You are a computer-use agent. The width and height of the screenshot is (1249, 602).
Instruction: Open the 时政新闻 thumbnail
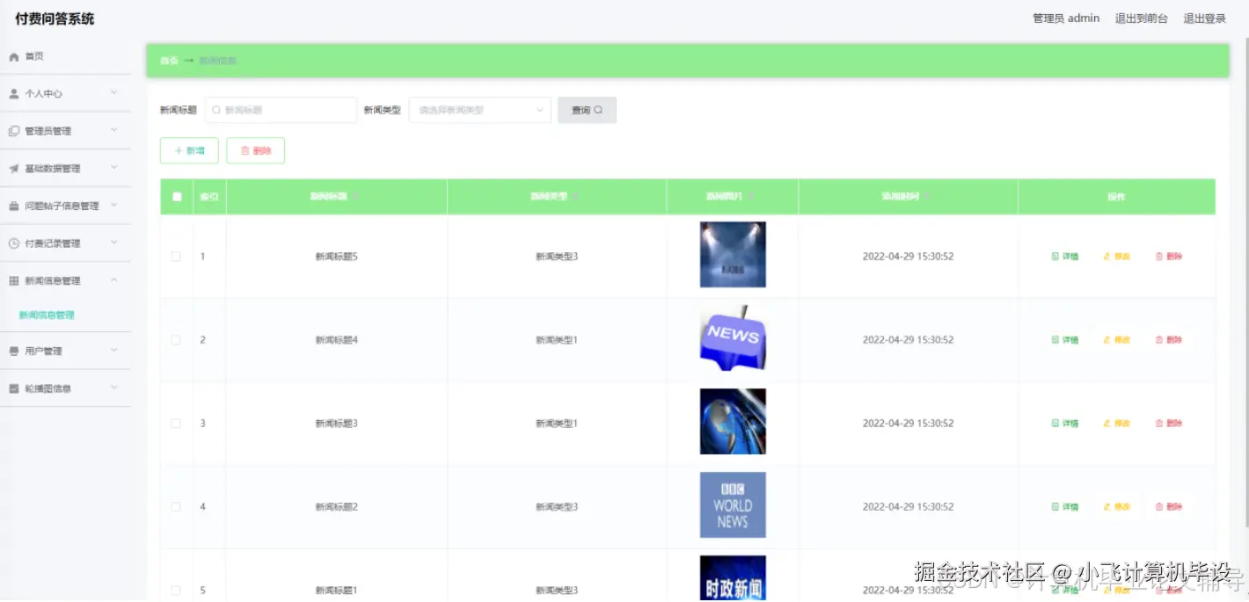(x=733, y=578)
